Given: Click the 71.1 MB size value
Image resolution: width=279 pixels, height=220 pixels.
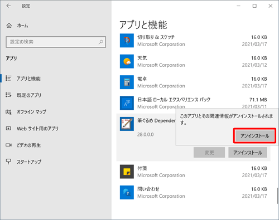Looking at the screenshot, I should [258, 100].
